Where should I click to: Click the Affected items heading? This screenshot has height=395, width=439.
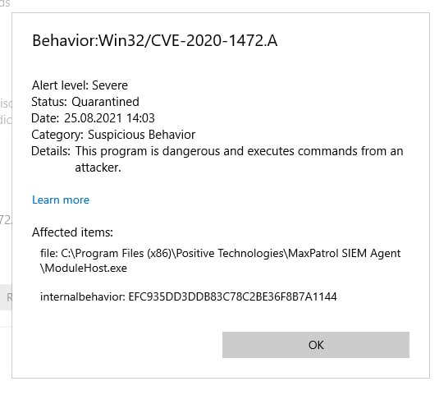[72, 232]
